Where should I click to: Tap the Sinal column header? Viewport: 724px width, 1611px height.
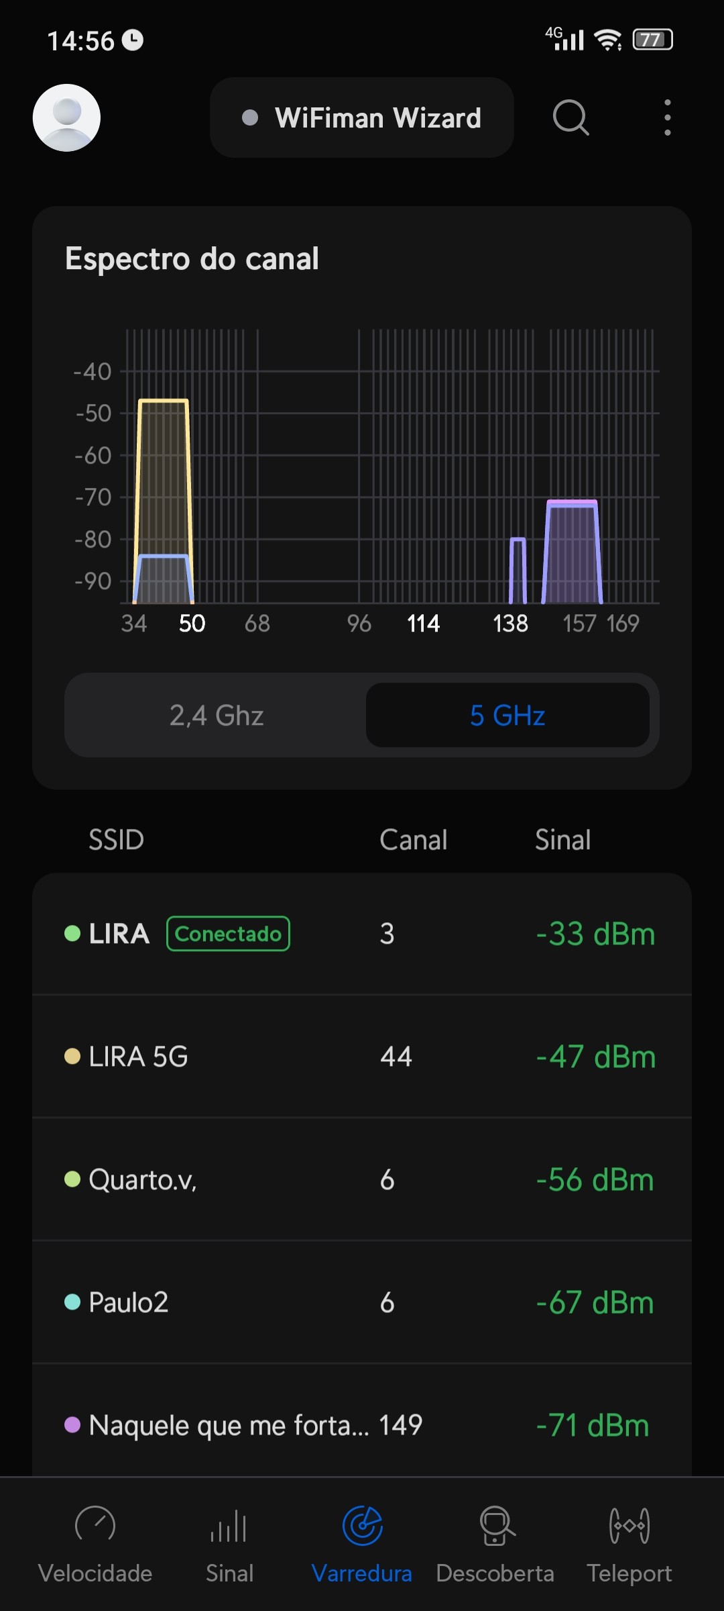click(x=562, y=840)
